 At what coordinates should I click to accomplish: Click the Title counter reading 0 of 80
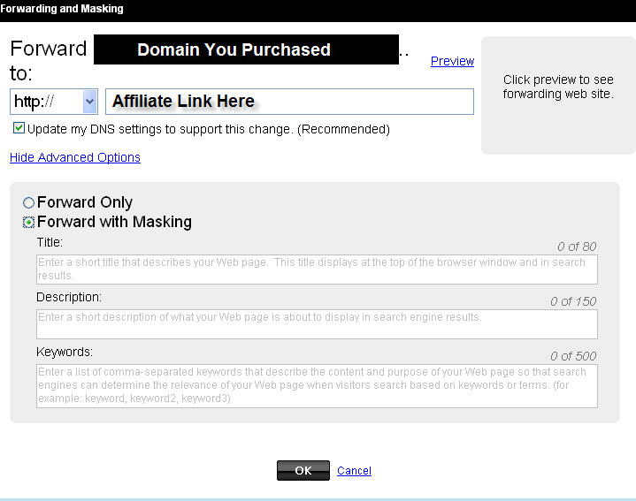576,247
